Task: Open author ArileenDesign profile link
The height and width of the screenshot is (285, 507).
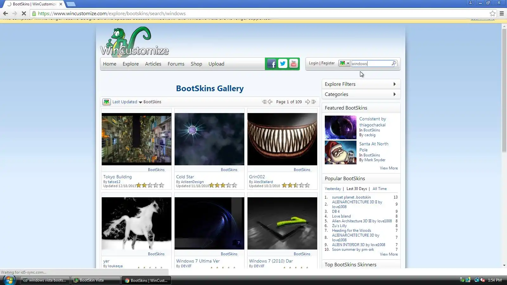Action: [x=192, y=182]
